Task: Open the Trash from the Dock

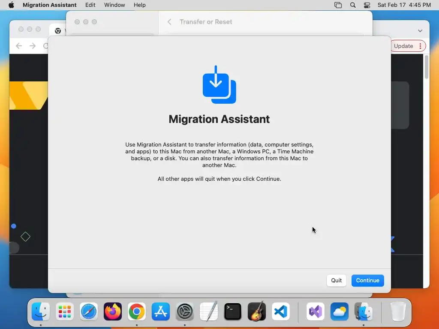Action: pos(398,311)
